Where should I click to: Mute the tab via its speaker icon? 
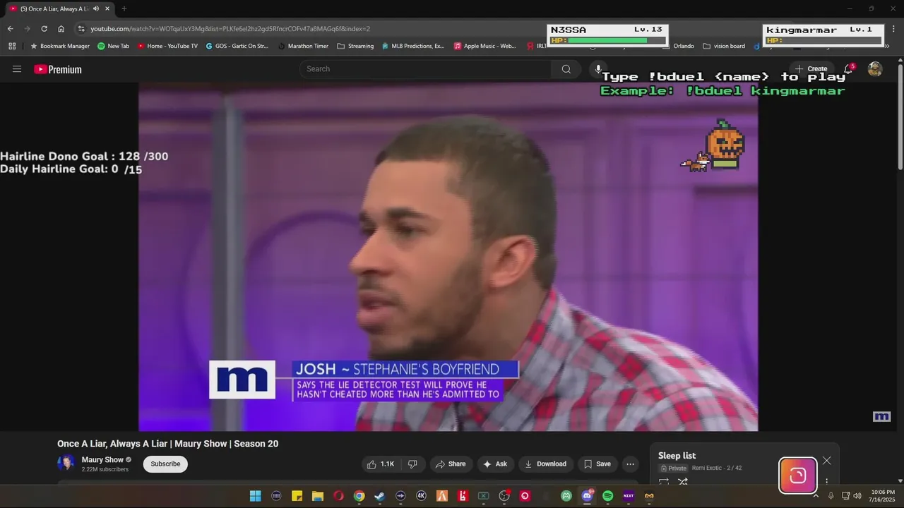[x=95, y=8]
